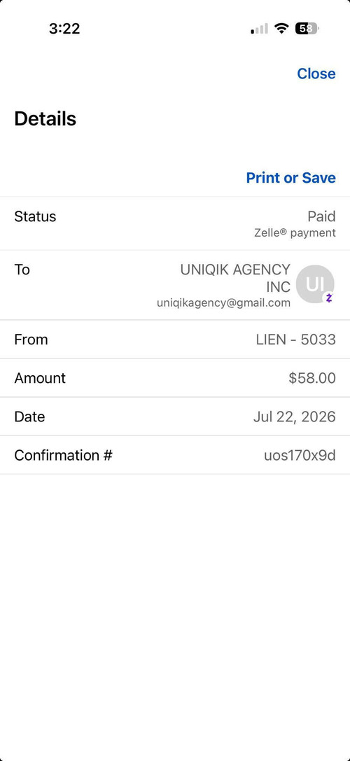The height and width of the screenshot is (761, 350).
Task: Tap the Close link
Action: [316, 74]
